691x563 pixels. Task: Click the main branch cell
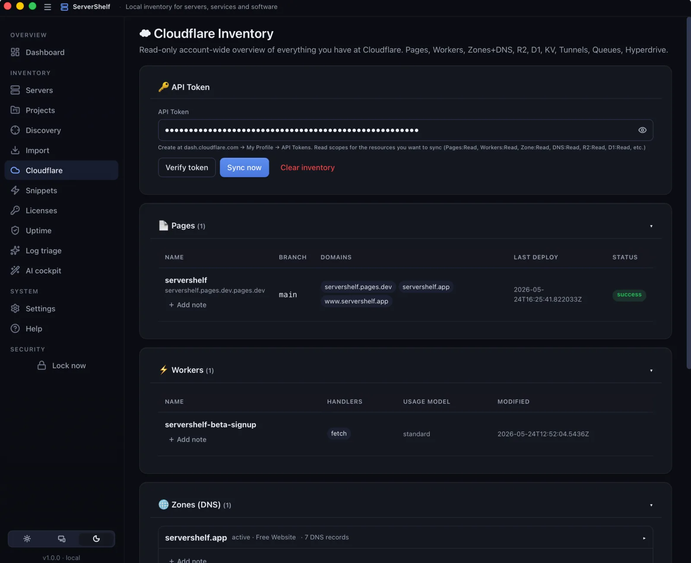288,295
